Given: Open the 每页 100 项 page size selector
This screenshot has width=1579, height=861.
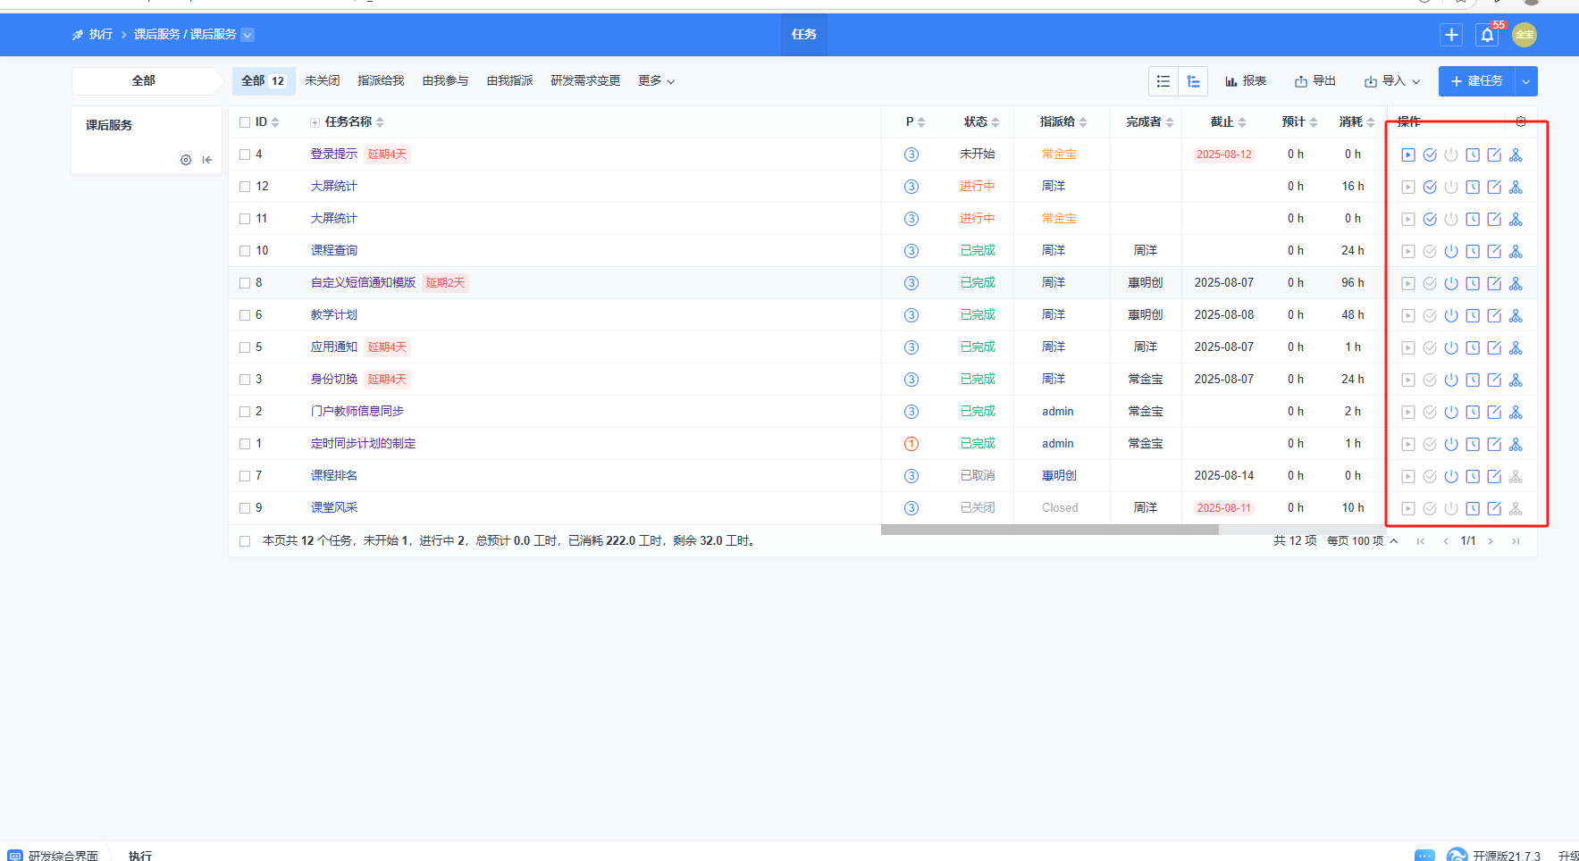Looking at the screenshot, I should coord(1362,541).
